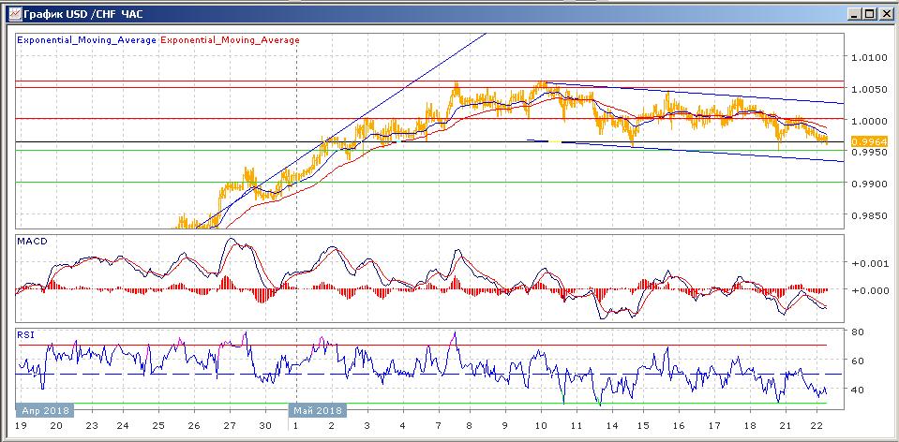Close the USD/CHF chart window

(884, 13)
